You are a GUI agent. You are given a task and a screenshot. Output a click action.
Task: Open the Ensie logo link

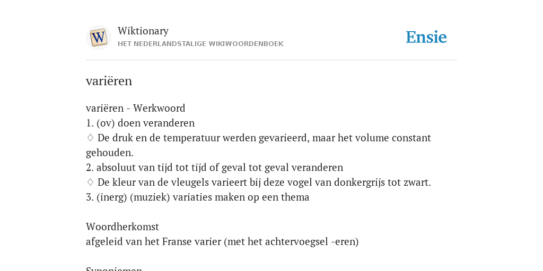point(426,38)
